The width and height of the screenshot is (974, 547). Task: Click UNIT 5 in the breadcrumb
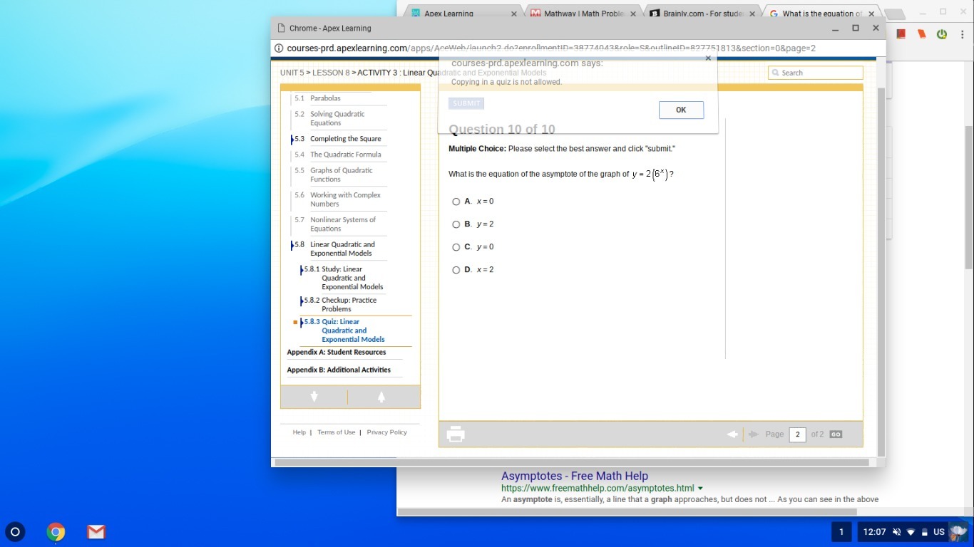coord(292,73)
